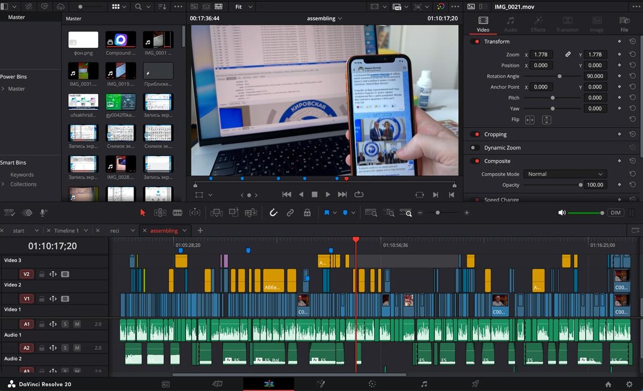Toggle Linked Selection chain icon

point(290,213)
